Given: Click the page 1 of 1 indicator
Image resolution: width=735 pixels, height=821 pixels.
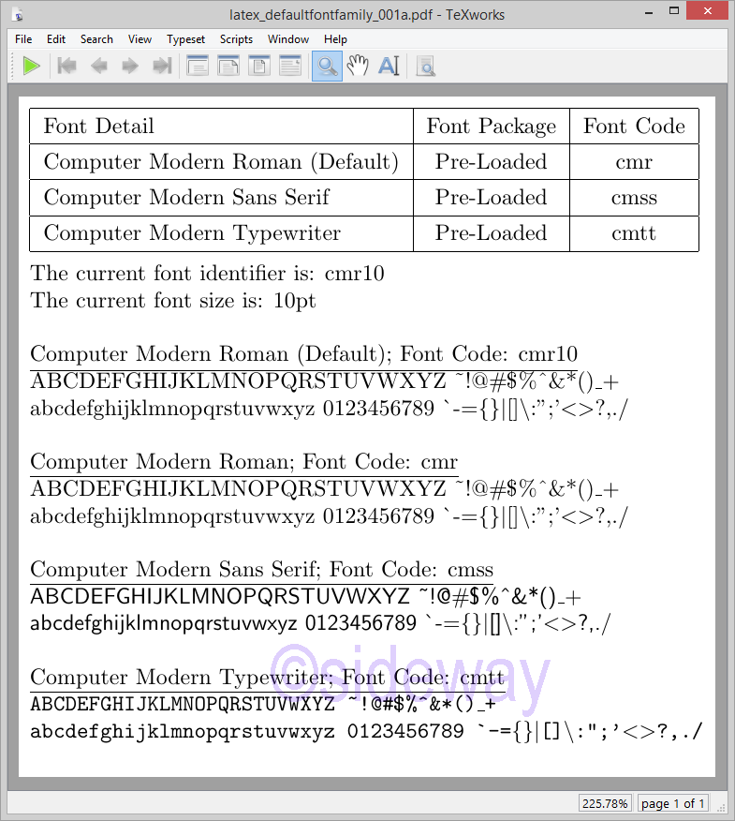Looking at the screenshot, I should 673,803.
